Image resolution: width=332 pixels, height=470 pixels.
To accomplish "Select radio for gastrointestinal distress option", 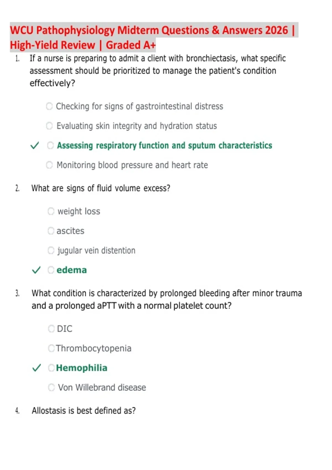I will tap(49, 106).
